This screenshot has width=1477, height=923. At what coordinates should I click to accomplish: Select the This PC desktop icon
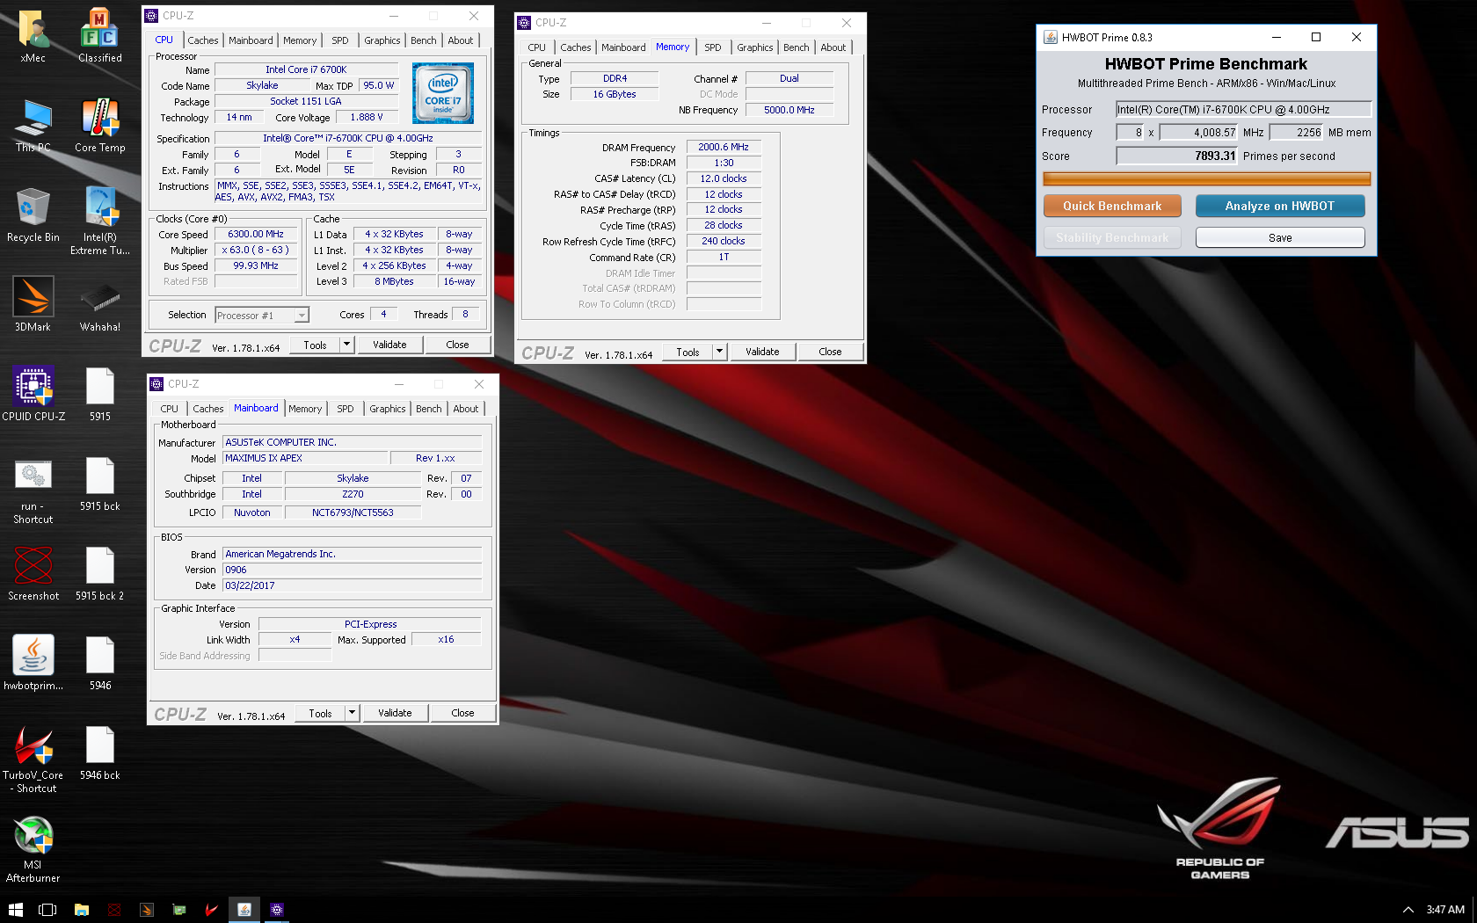click(33, 126)
